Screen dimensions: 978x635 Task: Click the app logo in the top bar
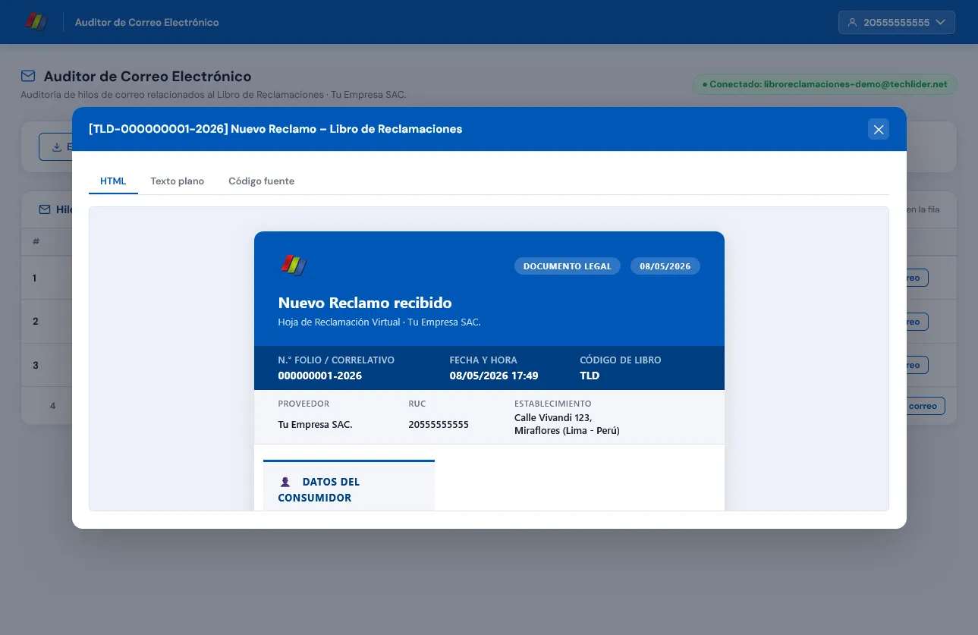[36, 22]
